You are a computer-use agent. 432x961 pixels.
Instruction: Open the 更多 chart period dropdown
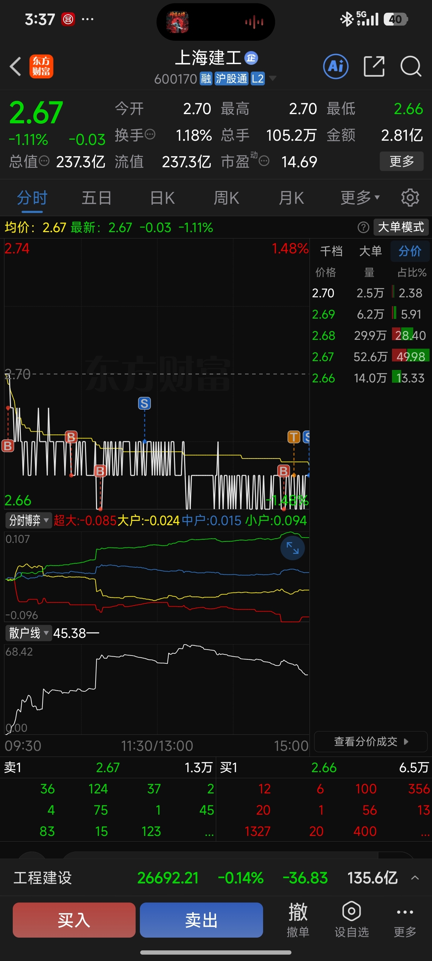pyautogui.click(x=360, y=197)
